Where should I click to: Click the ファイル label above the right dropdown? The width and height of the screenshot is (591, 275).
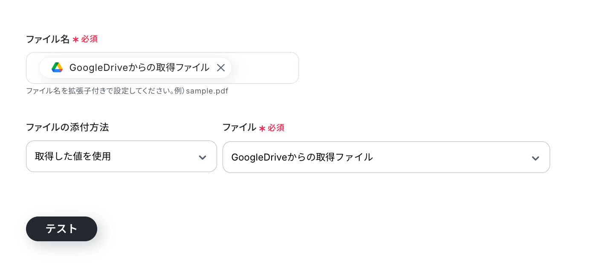click(x=239, y=127)
